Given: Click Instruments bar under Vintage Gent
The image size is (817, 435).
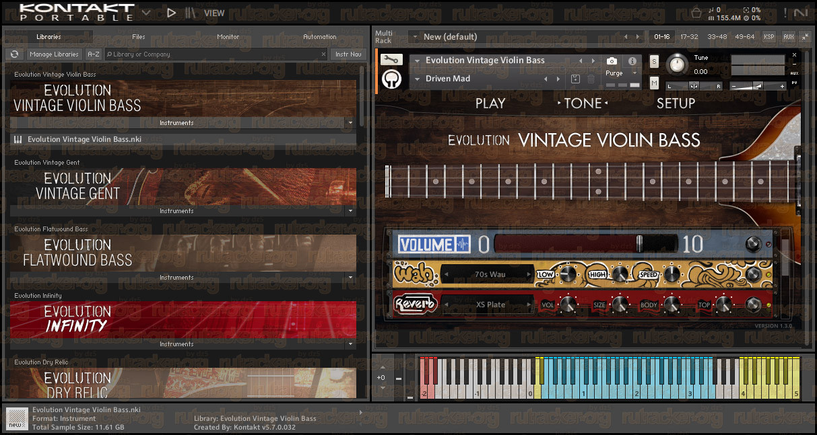Looking at the screenshot, I should click(177, 211).
